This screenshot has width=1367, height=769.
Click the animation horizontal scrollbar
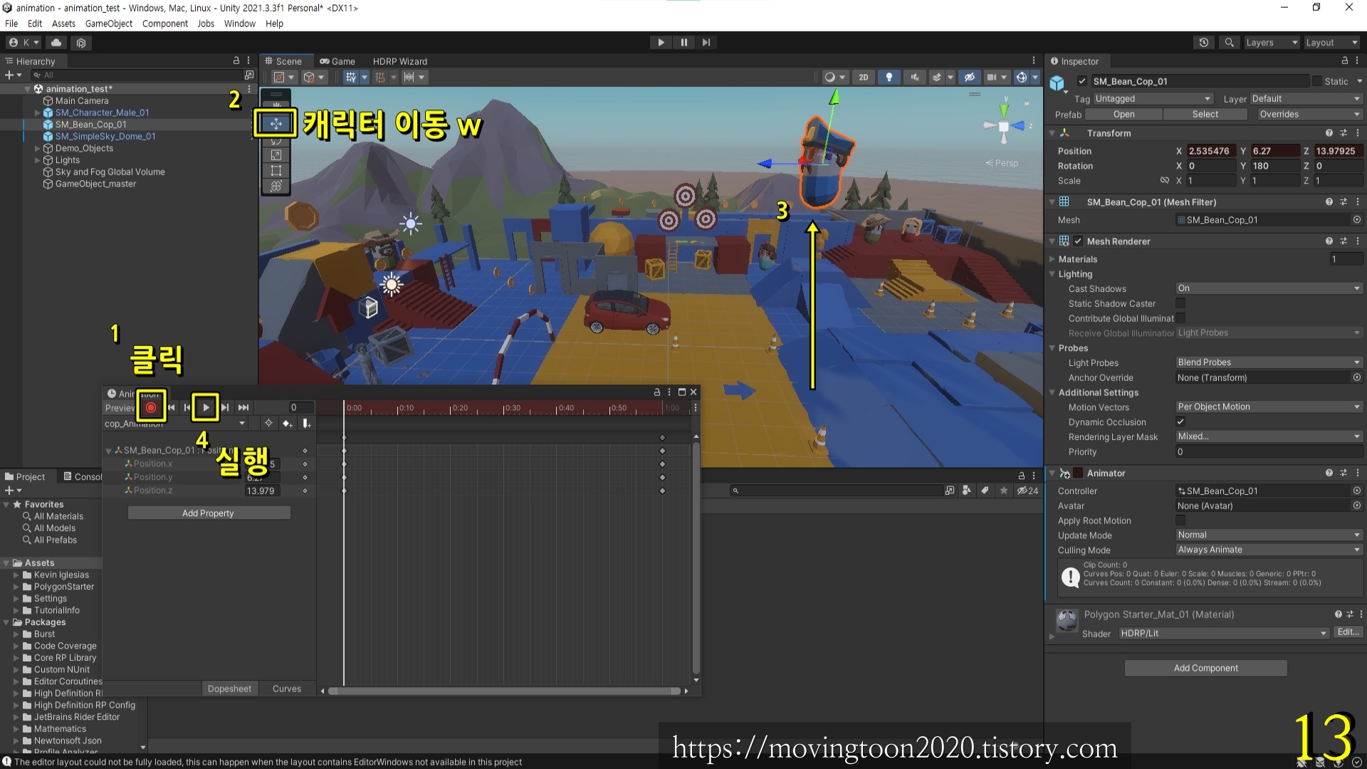click(504, 691)
